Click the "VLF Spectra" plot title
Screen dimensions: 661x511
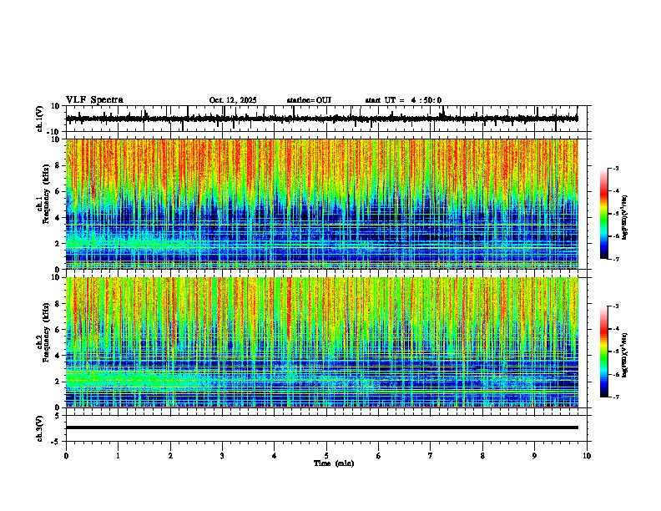(x=94, y=100)
